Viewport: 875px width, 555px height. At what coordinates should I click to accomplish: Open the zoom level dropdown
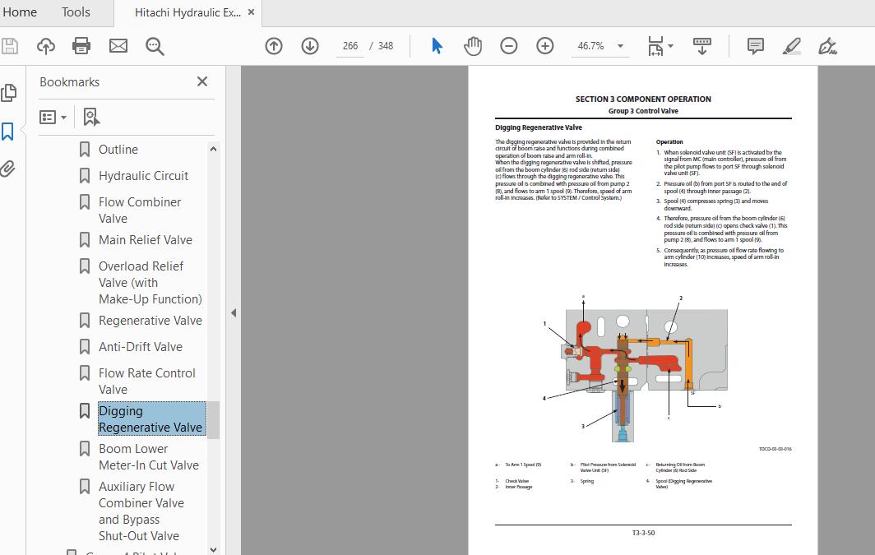tap(620, 46)
